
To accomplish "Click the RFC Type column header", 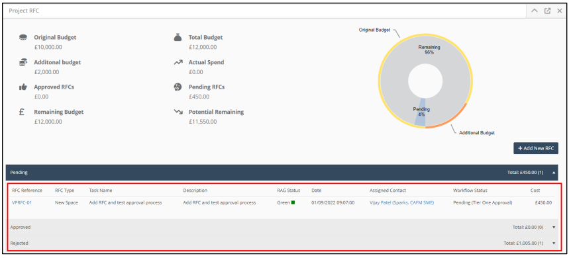I will pos(65,191).
